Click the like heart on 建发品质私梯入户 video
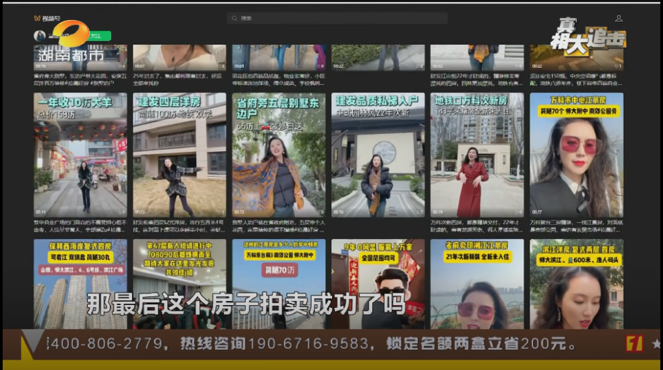This screenshot has height=370, width=663. [x=417, y=212]
